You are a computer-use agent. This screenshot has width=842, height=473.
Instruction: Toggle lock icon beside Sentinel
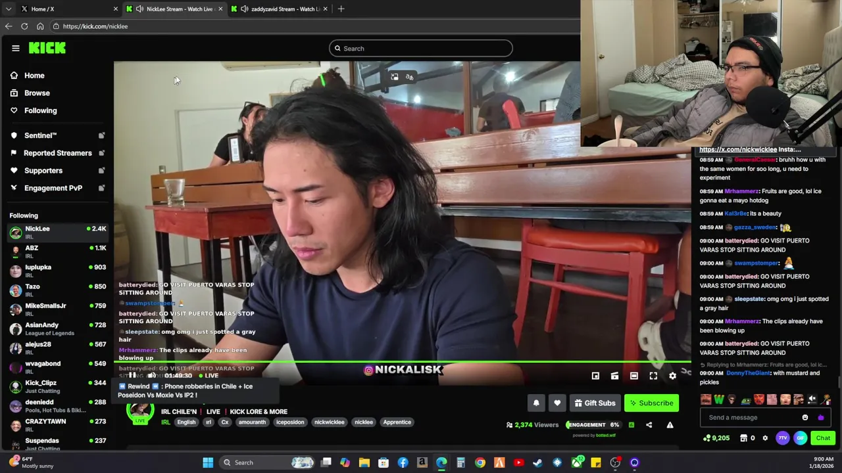pos(101,135)
